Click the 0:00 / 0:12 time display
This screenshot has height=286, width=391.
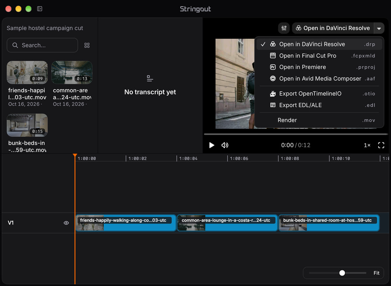(x=296, y=145)
